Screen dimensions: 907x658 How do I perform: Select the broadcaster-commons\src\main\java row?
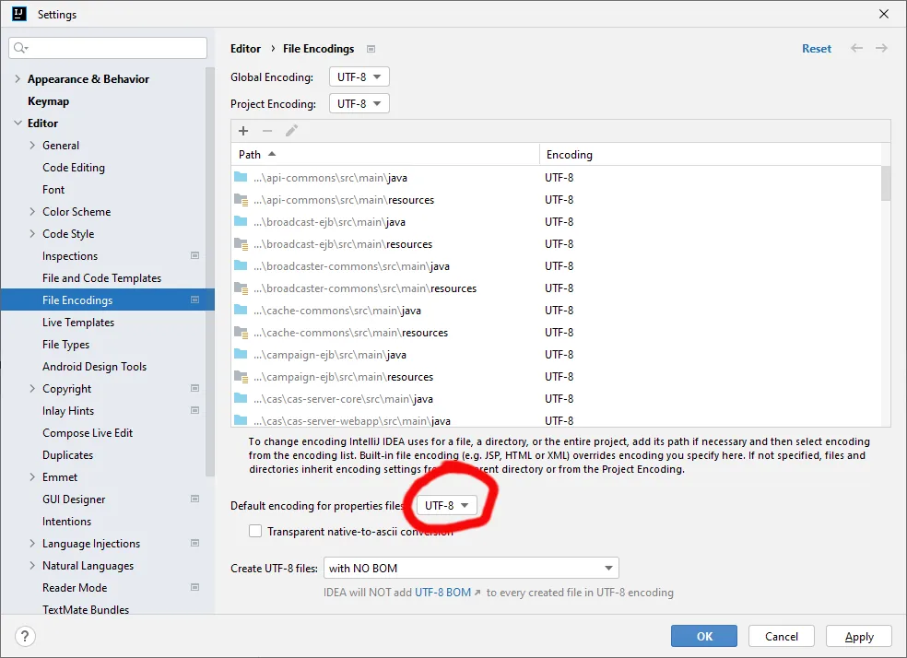click(x=556, y=266)
